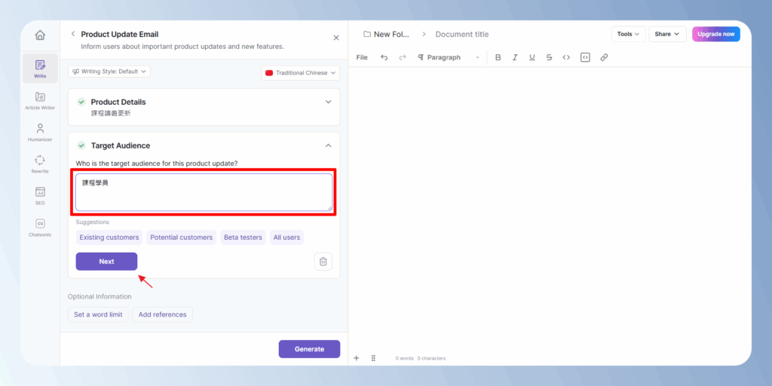The width and height of the screenshot is (772, 386).
Task: Close the Product Update Email panel
Action: click(335, 38)
